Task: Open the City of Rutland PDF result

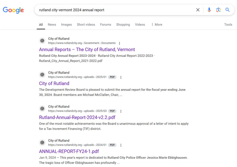Action: pos(54,83)
